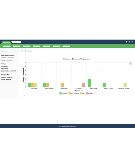Select Samir Barakat's orange Non confirmé bar
135x168 pixels.
[x=47, y=85]
